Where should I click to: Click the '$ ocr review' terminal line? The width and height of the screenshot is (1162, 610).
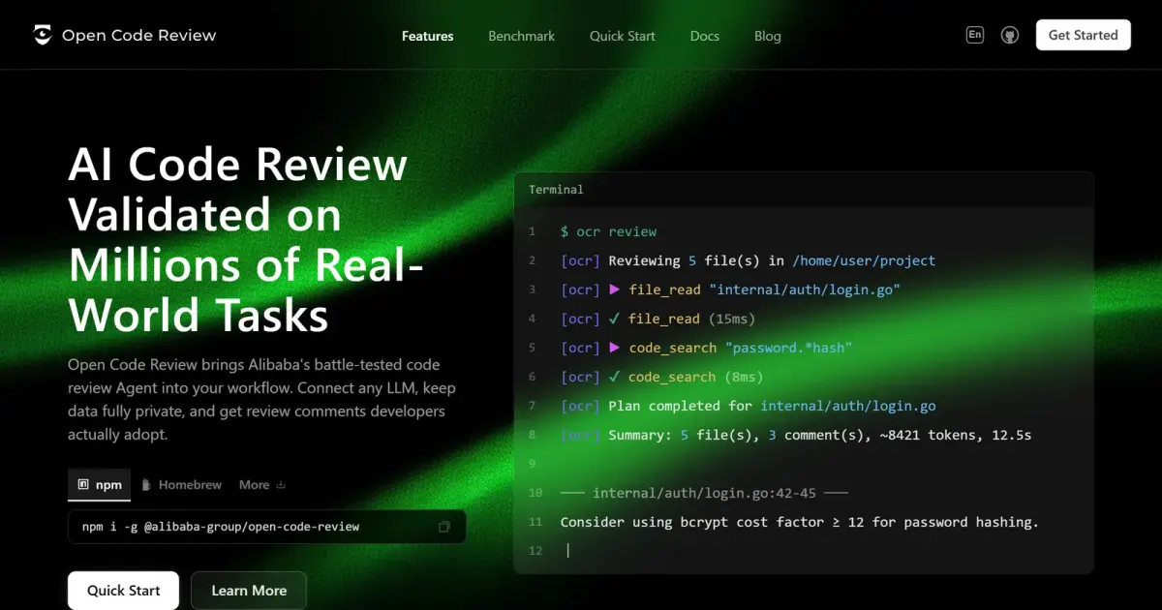[x=608, y=231]
